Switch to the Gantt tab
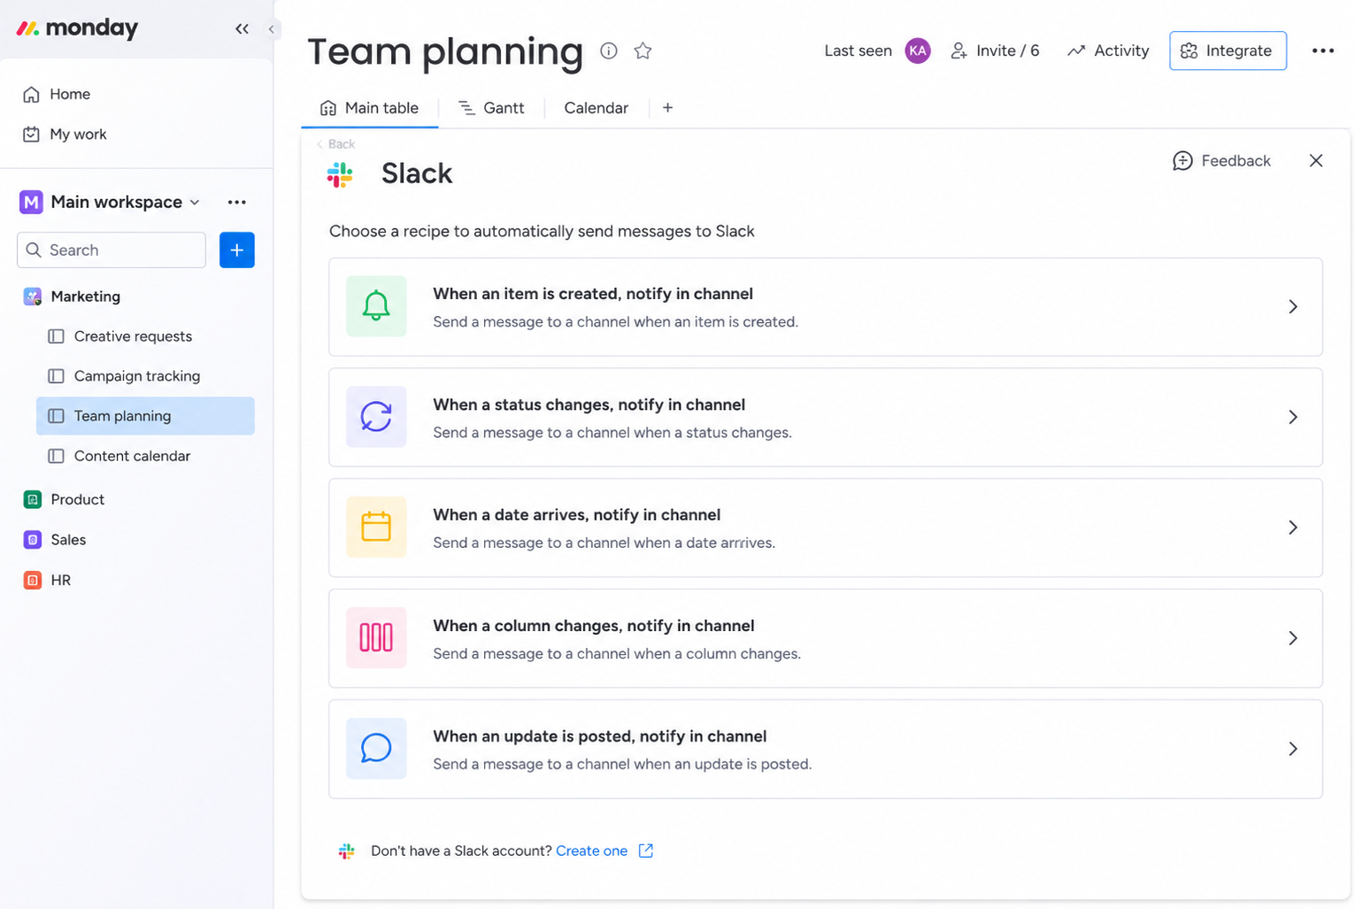 pos(491,108)
